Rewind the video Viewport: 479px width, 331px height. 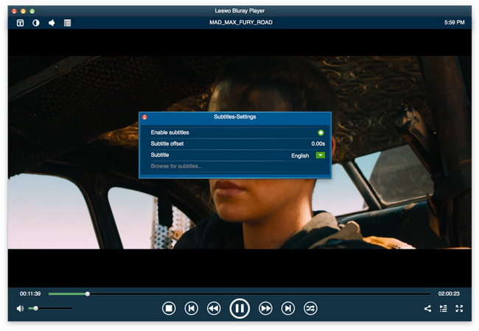click(214, 308)
